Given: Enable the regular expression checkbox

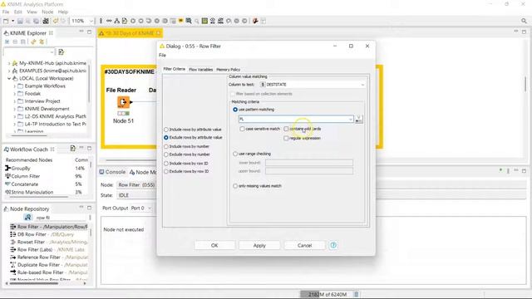Looking at the screenshot, I should coord(286,139).
